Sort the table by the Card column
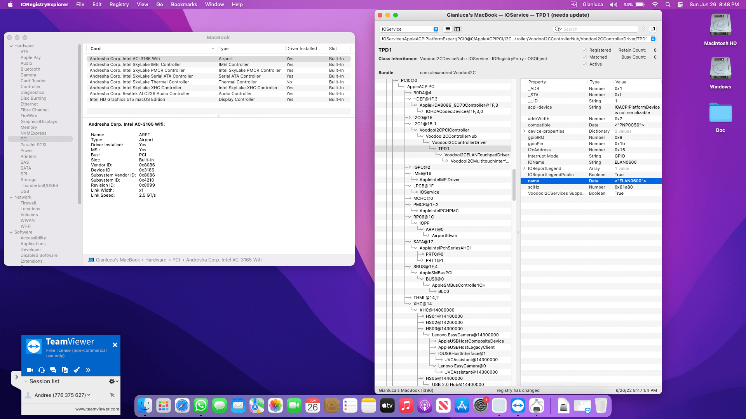The width and height of the screenshot is (746, 419). coord(152,48)
